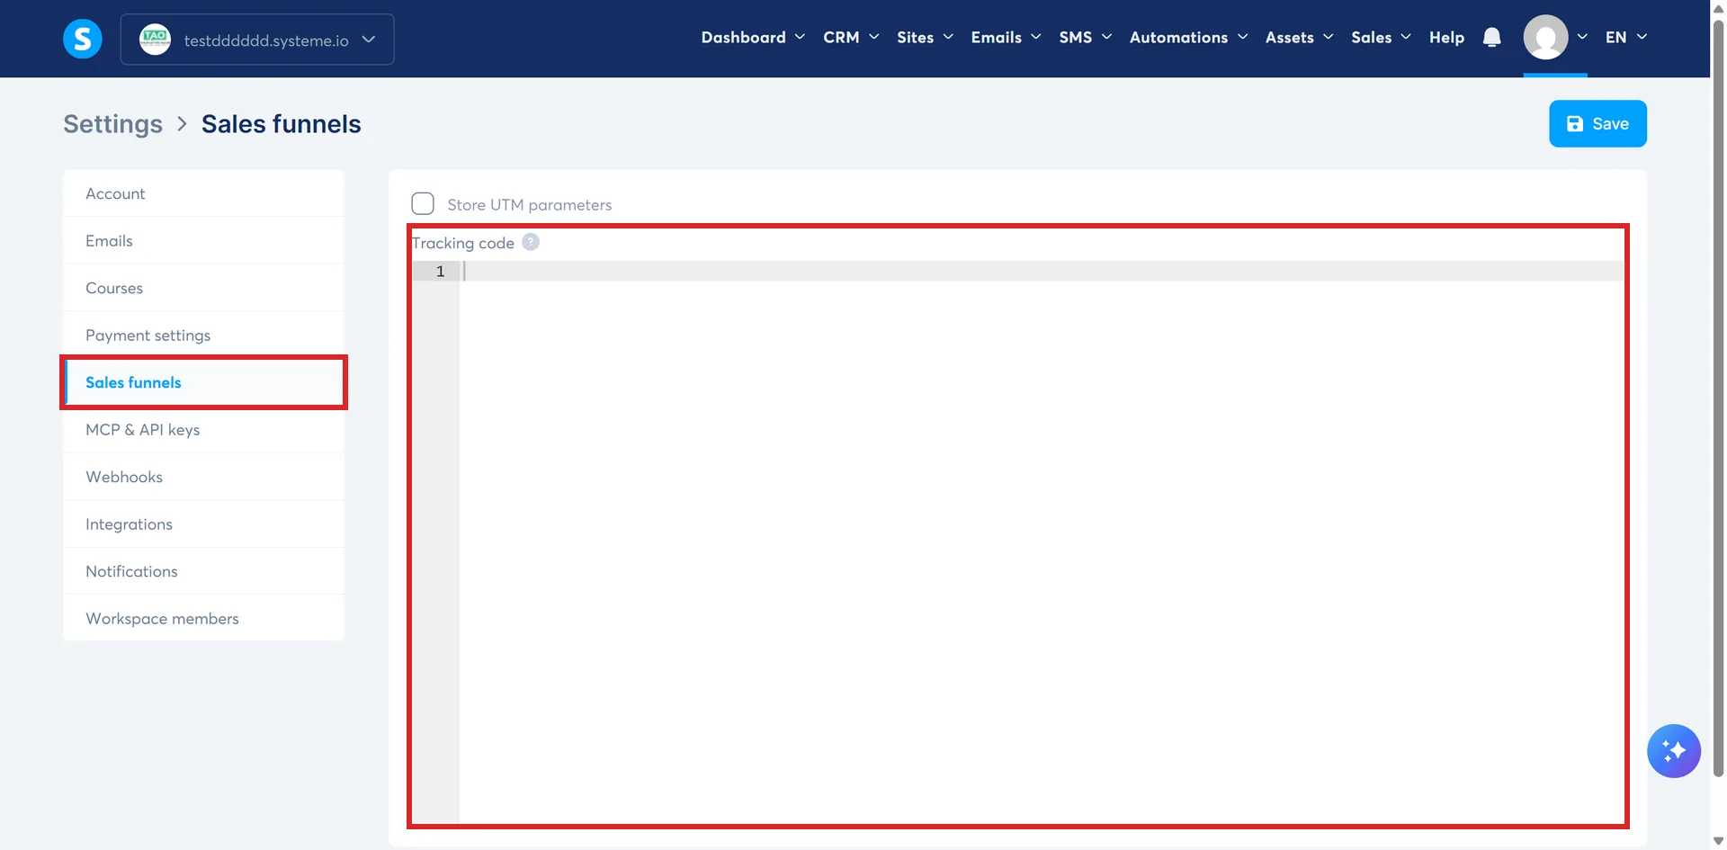Click the workspace TAO logo thumbnail

(155, 39)
